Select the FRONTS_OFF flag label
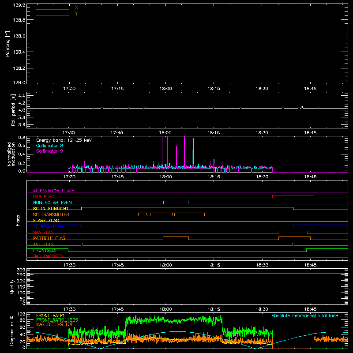The image size is (353, 353). (x=46, y=250)
